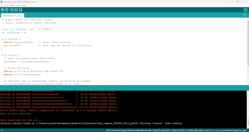The image size is (249, 132).
Task: Create a new sketch with New icon
Action: pos(12,10)
